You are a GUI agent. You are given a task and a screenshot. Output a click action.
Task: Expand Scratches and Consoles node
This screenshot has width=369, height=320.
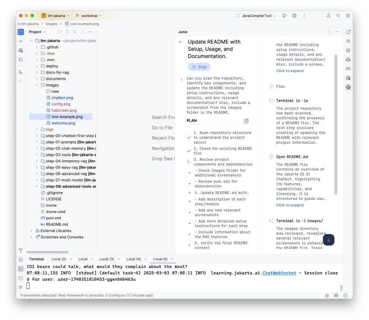pos(31,237)
